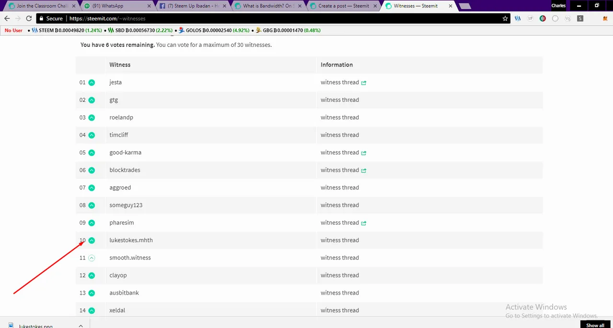Open downloaded file lukestokes.png
The image size is (613, 328).
coord(35,326)
